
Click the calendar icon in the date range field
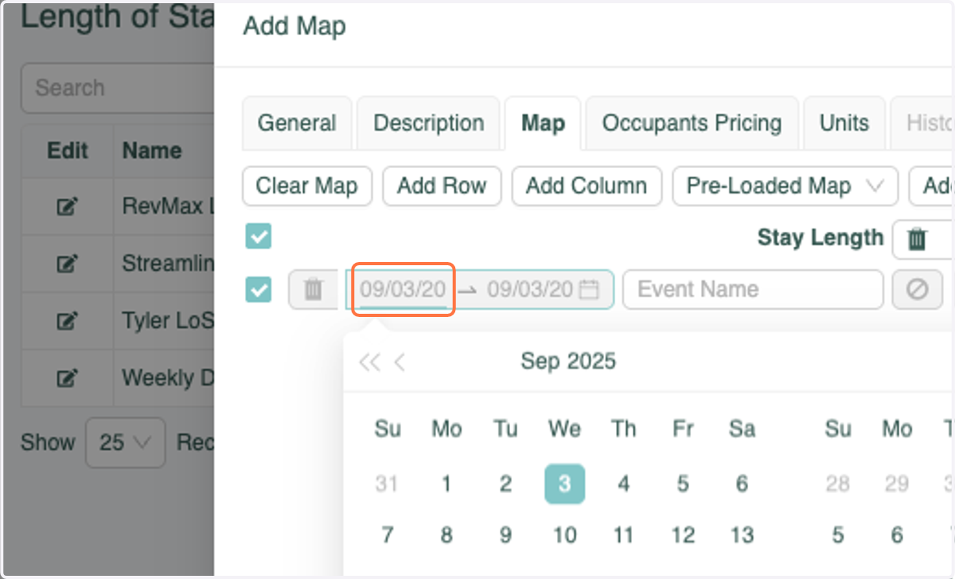(x=589, y=289)
